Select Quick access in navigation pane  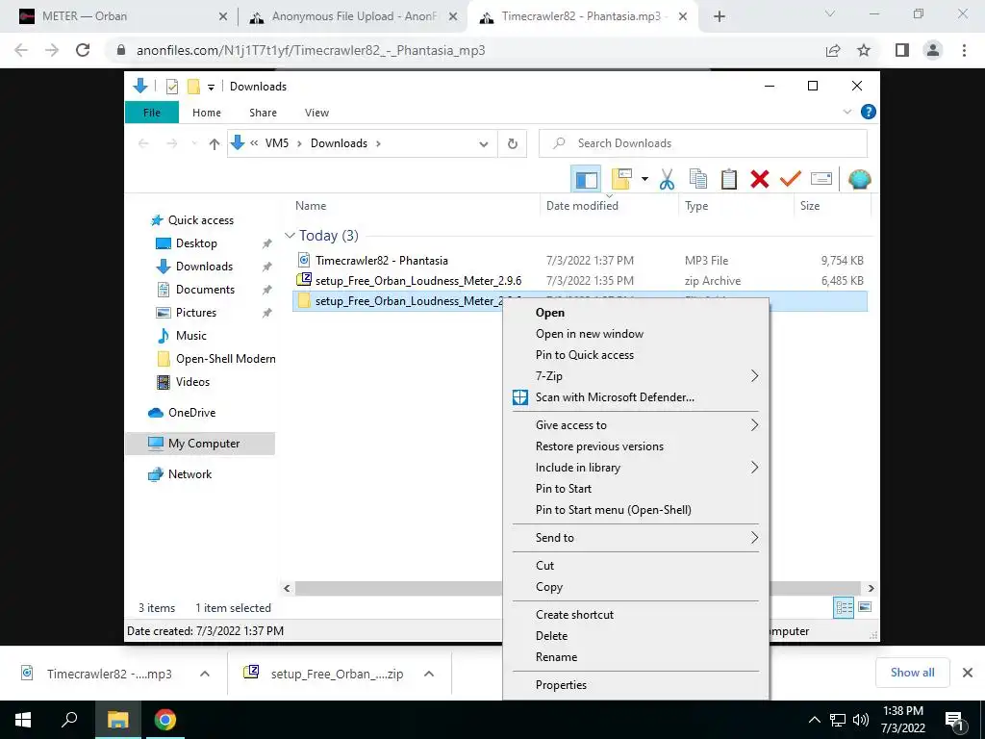(x=200, y=220)
